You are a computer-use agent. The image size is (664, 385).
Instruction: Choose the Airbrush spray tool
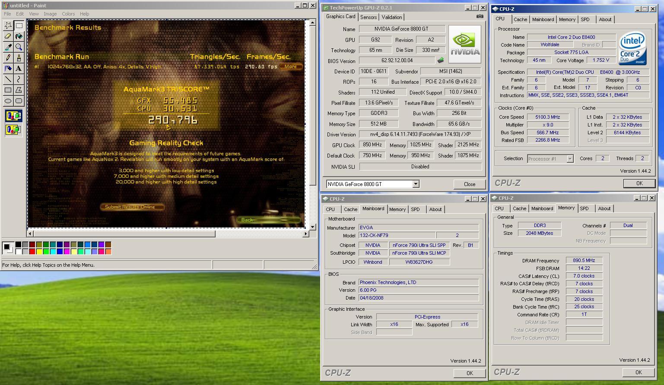(x=8, y=69)
